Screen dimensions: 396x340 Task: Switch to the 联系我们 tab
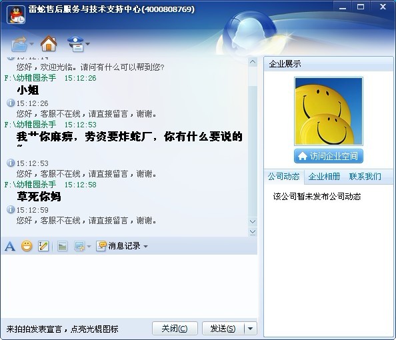(x=365, y=177)
